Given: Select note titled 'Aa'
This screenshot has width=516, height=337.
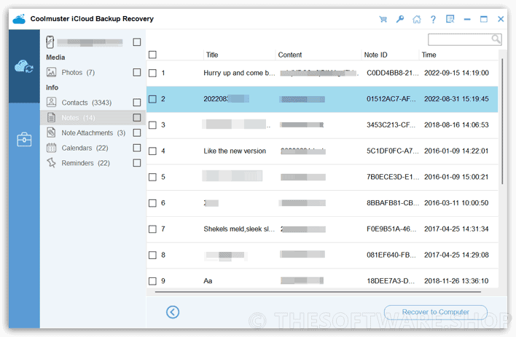Looking at the screenshot, I should click(208, 281).
